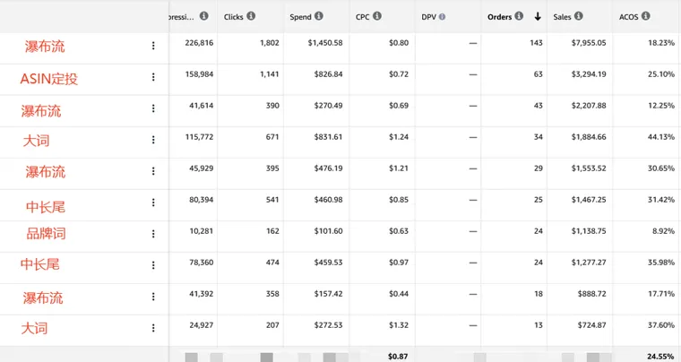Open the Sales column info icon

coord(579,16)
